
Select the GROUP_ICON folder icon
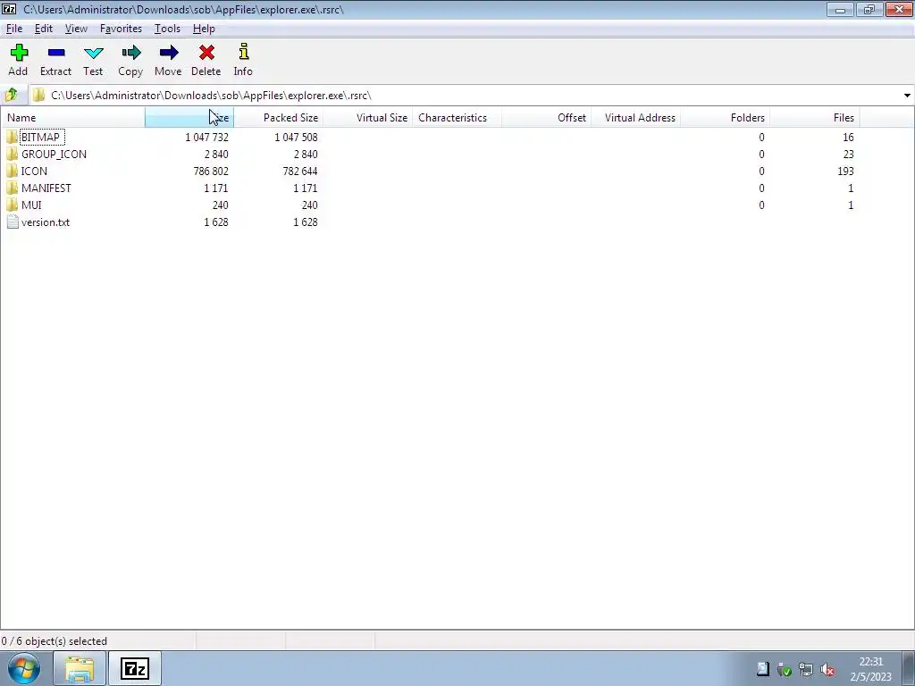click(x=13, y=154)
